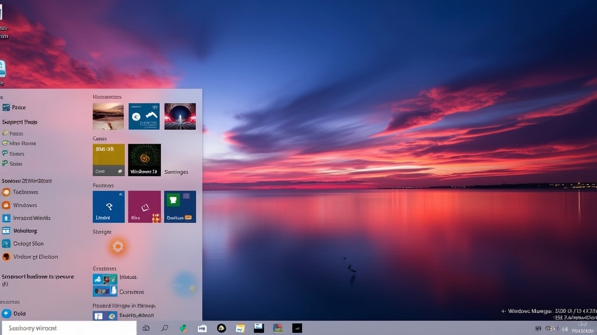Click the 'Nocosstions' tile group header
This screenshot has height=335, width=597.
click(107, 97)
